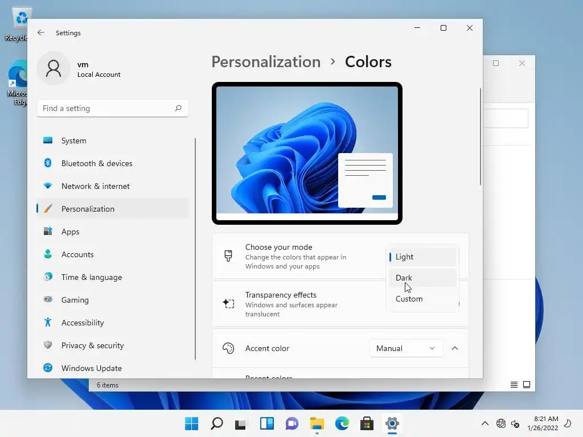Launch Microsoft Edge from taskbar
The image size is (583, 437).
point(342,423)
